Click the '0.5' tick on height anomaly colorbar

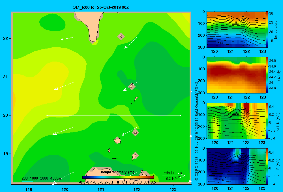coord(153,182)
